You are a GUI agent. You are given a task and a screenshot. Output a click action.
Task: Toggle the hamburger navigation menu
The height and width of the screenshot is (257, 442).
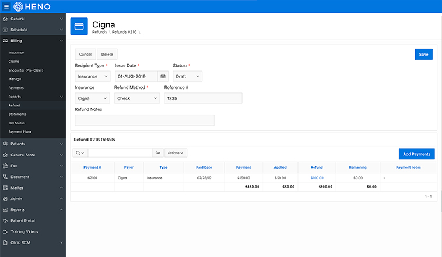click(x=6, y=6)
